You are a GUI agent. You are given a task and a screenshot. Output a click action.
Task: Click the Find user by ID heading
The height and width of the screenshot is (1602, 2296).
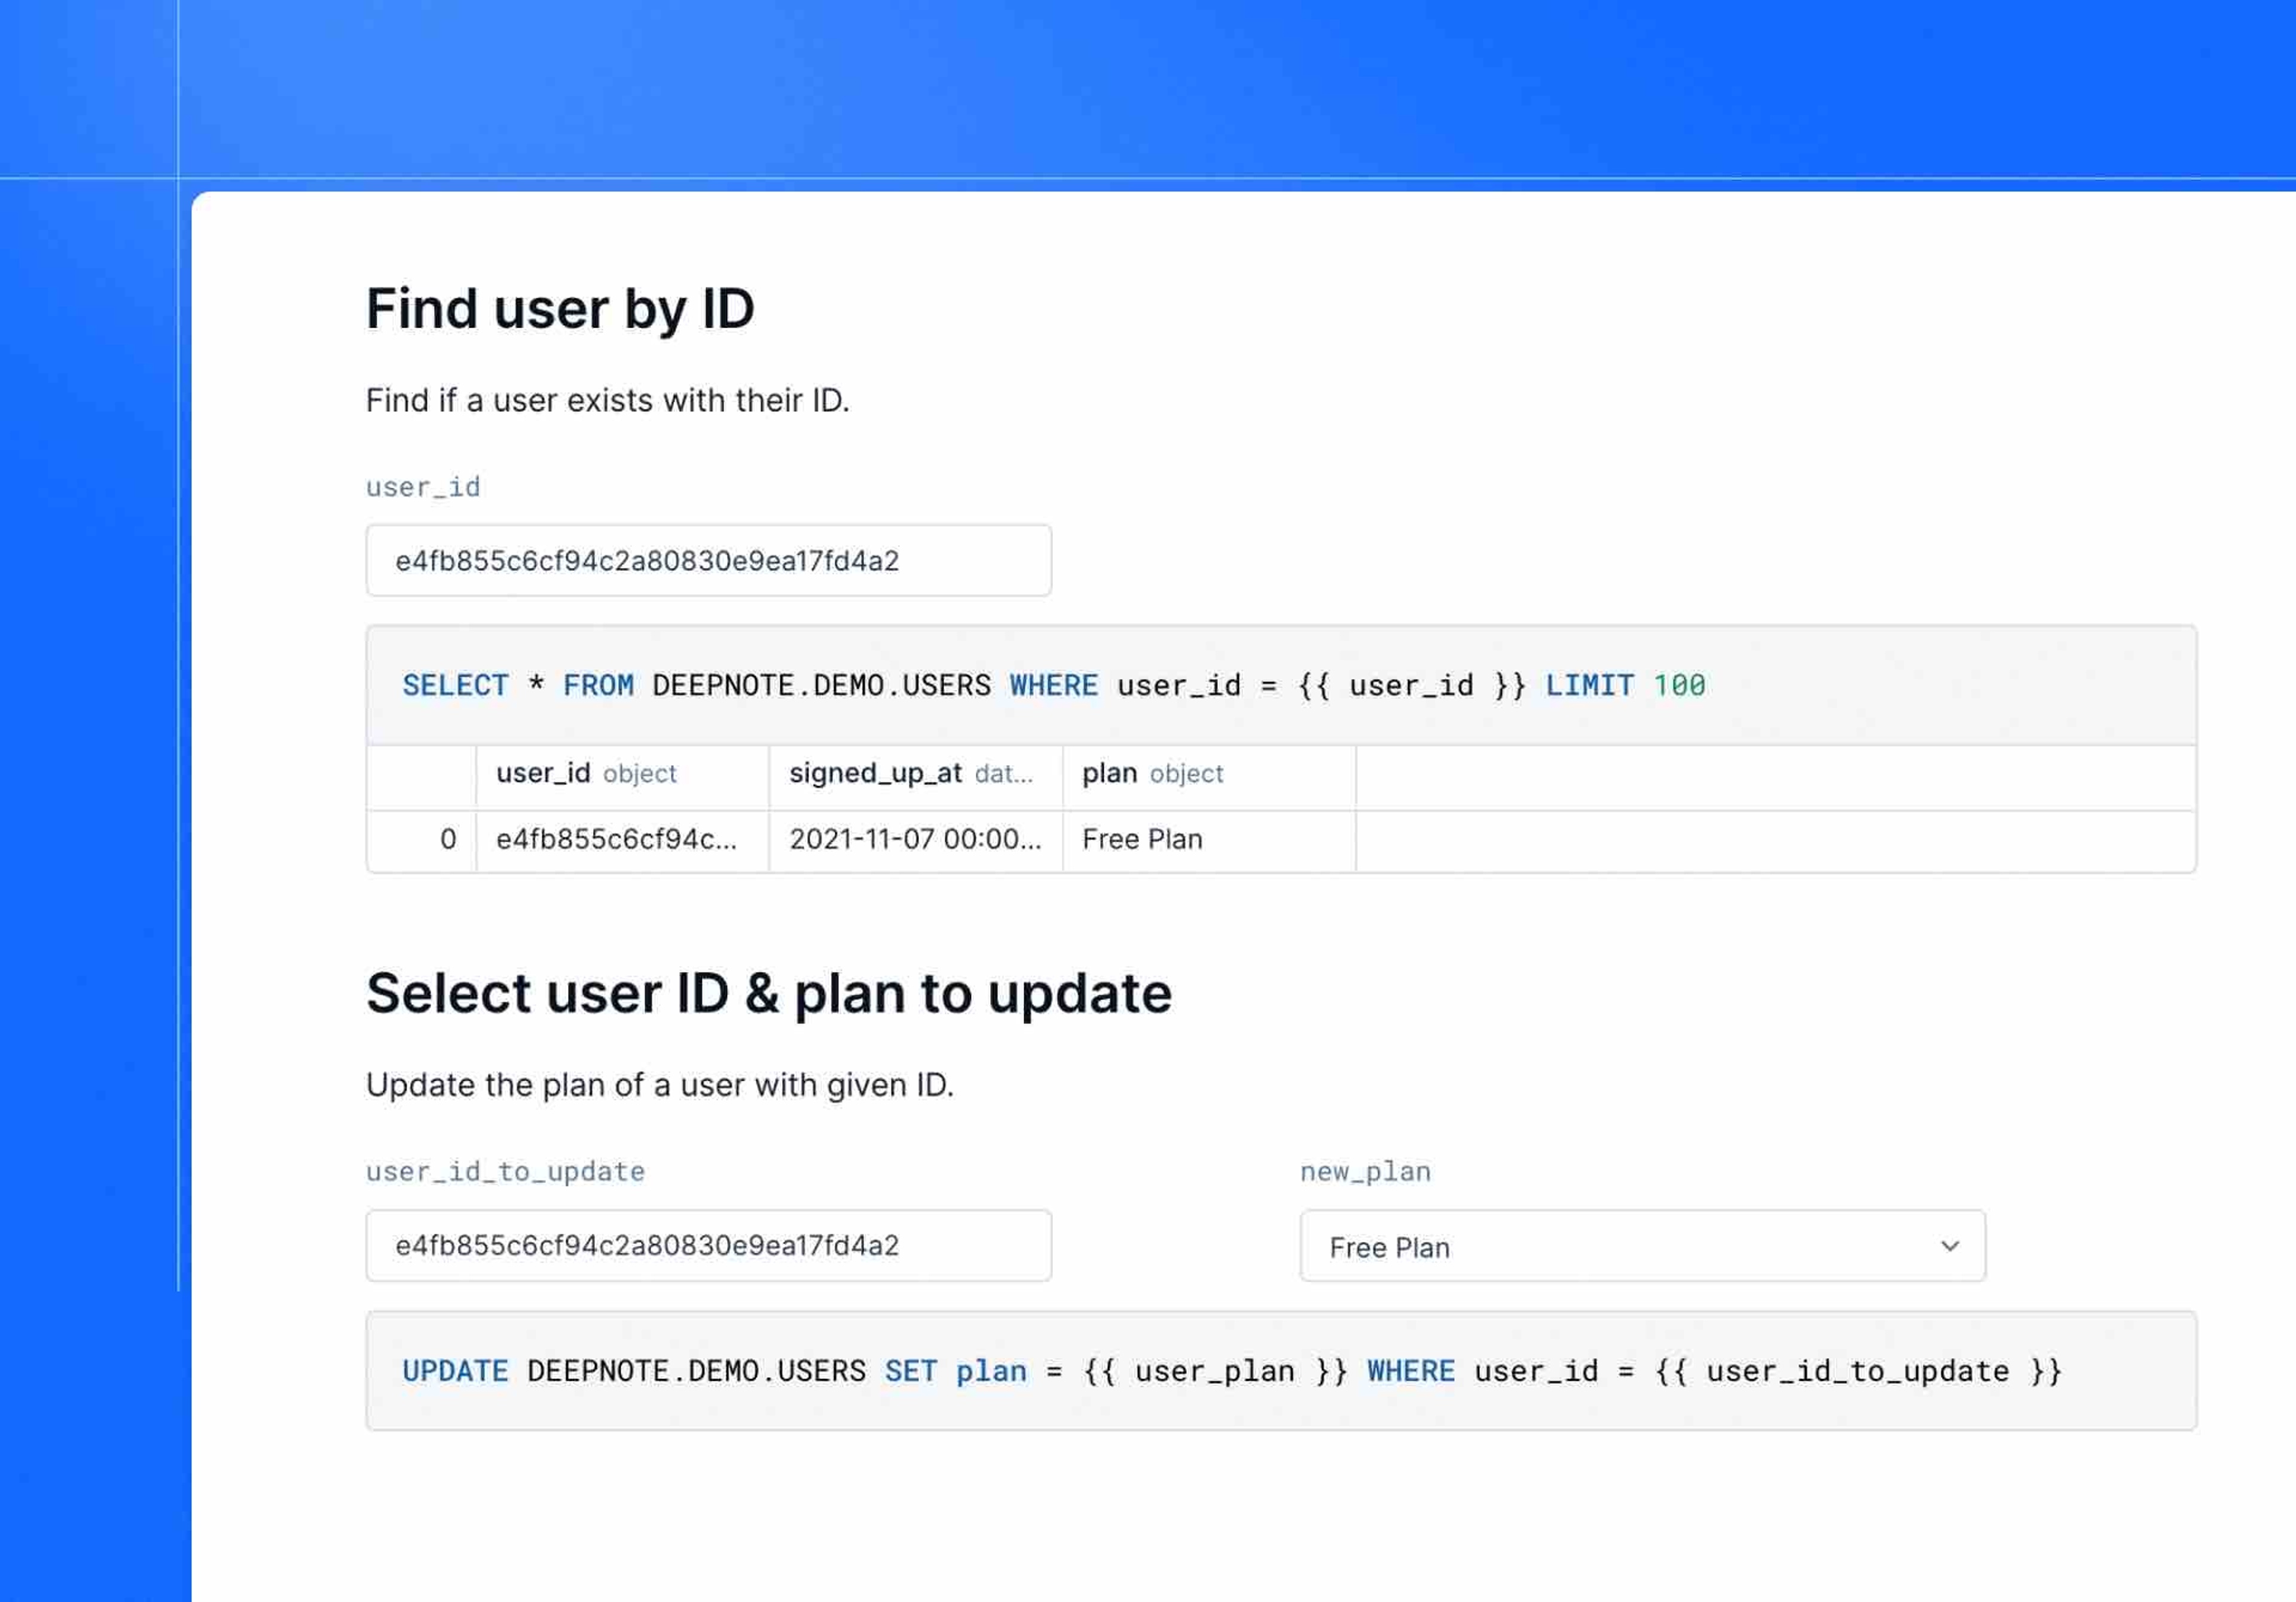[561, 309]
